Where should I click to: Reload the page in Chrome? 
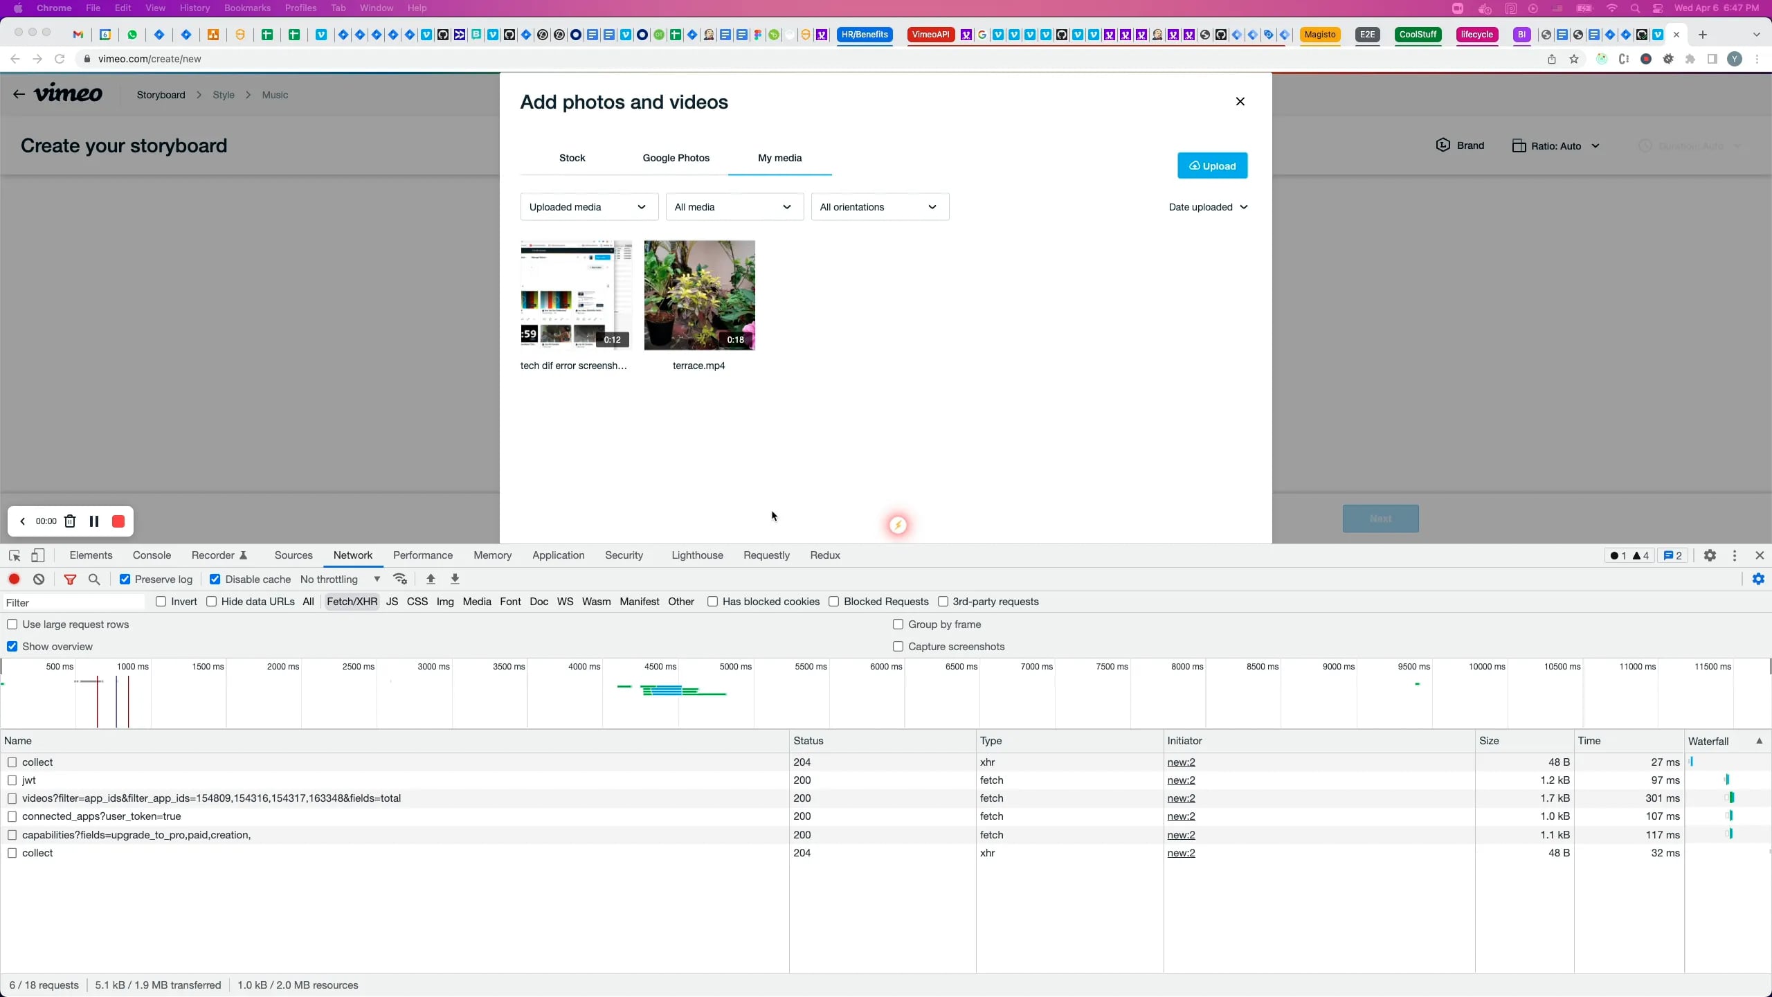60,59
